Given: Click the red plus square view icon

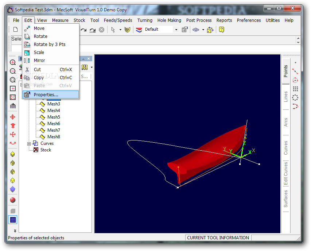Looking at the screenshot, I should click(13, 89).
